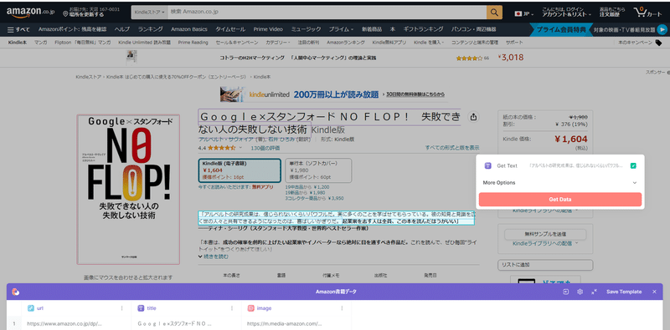Click the 注文履歴 returns and orders link
This screenshot has width=670, height=330.
(612, 12)
